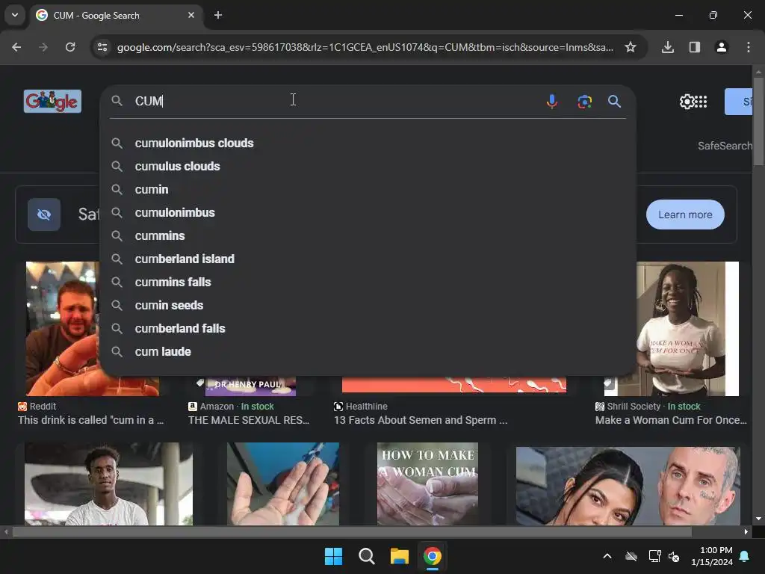Open the Shrill Society In stock link

click(x=648, y=406)
